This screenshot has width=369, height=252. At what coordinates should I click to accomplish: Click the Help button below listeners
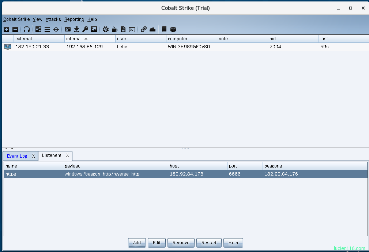[x=233, y=243]
